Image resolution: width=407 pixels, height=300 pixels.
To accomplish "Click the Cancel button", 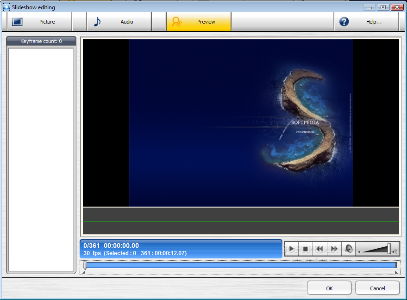I will click(377, 288).
